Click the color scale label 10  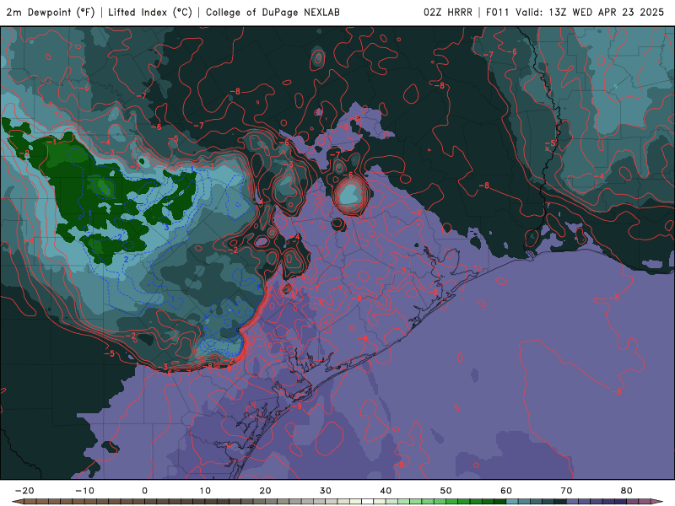(x=205, y=491)
